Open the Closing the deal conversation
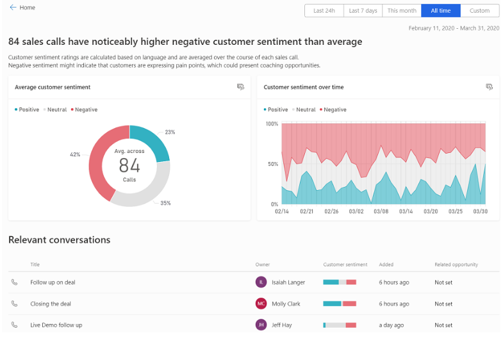503x338 pixels. pyautogui.click(x=51, y=304)
